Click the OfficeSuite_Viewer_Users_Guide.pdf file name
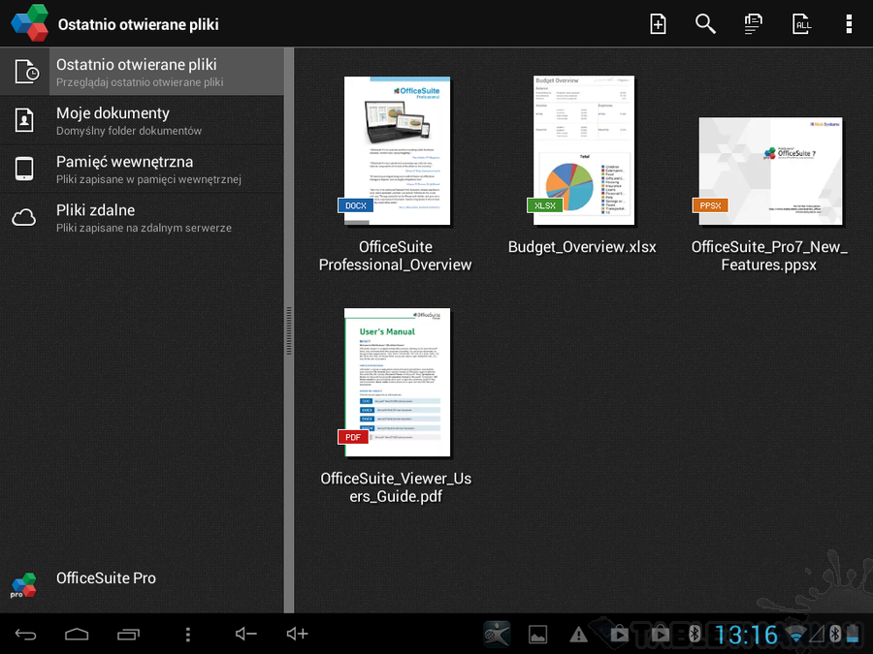Screen dimensions: 873x654 (x=396, y=487)
